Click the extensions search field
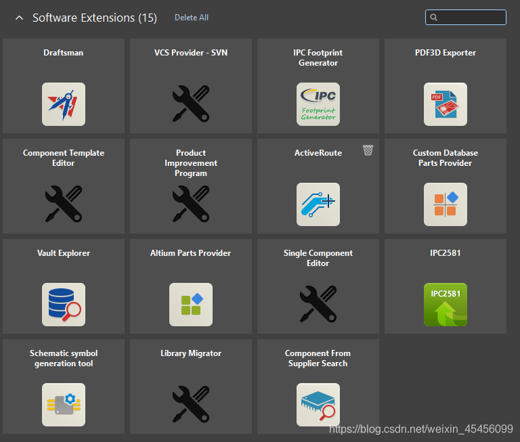Image resolution: width=520 pixels, height=442 pixels. click(466, 17)
